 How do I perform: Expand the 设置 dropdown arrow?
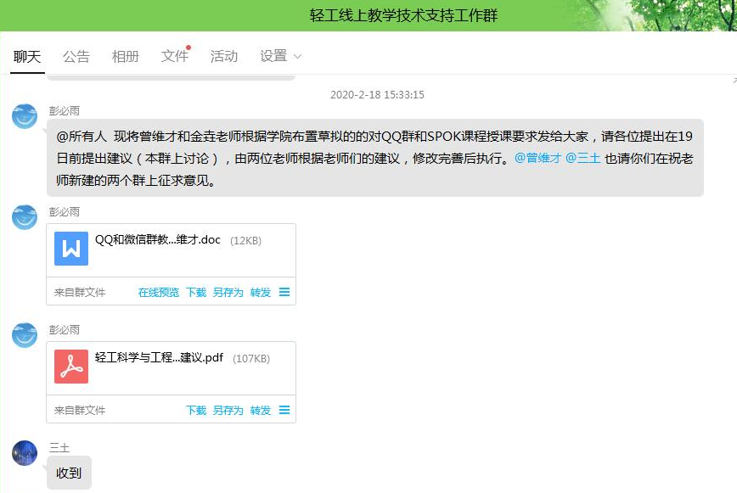point(297,57)
